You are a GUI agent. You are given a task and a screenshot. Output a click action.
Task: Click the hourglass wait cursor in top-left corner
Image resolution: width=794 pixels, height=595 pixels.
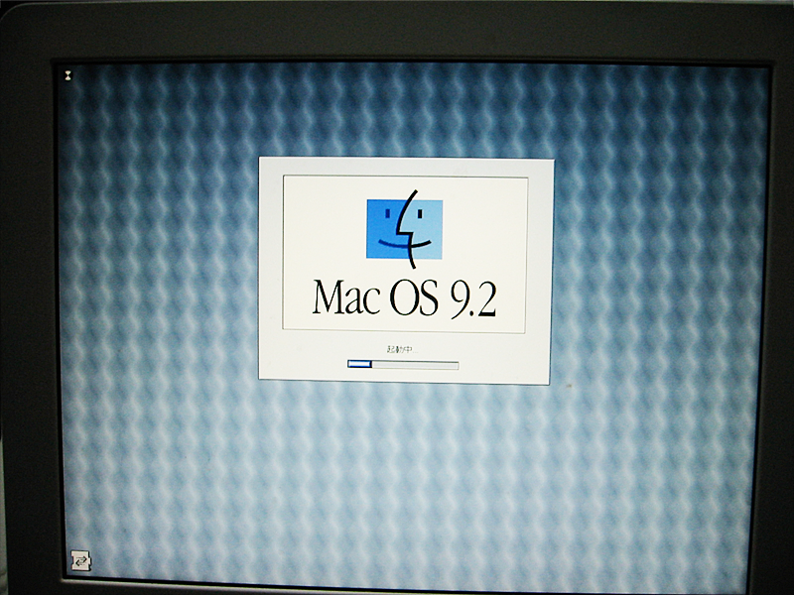(x=66, y=73)
